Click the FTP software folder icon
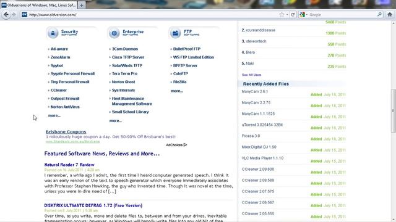Image resolution: width=396 pixels, height=222 pixels. [175, 33]
